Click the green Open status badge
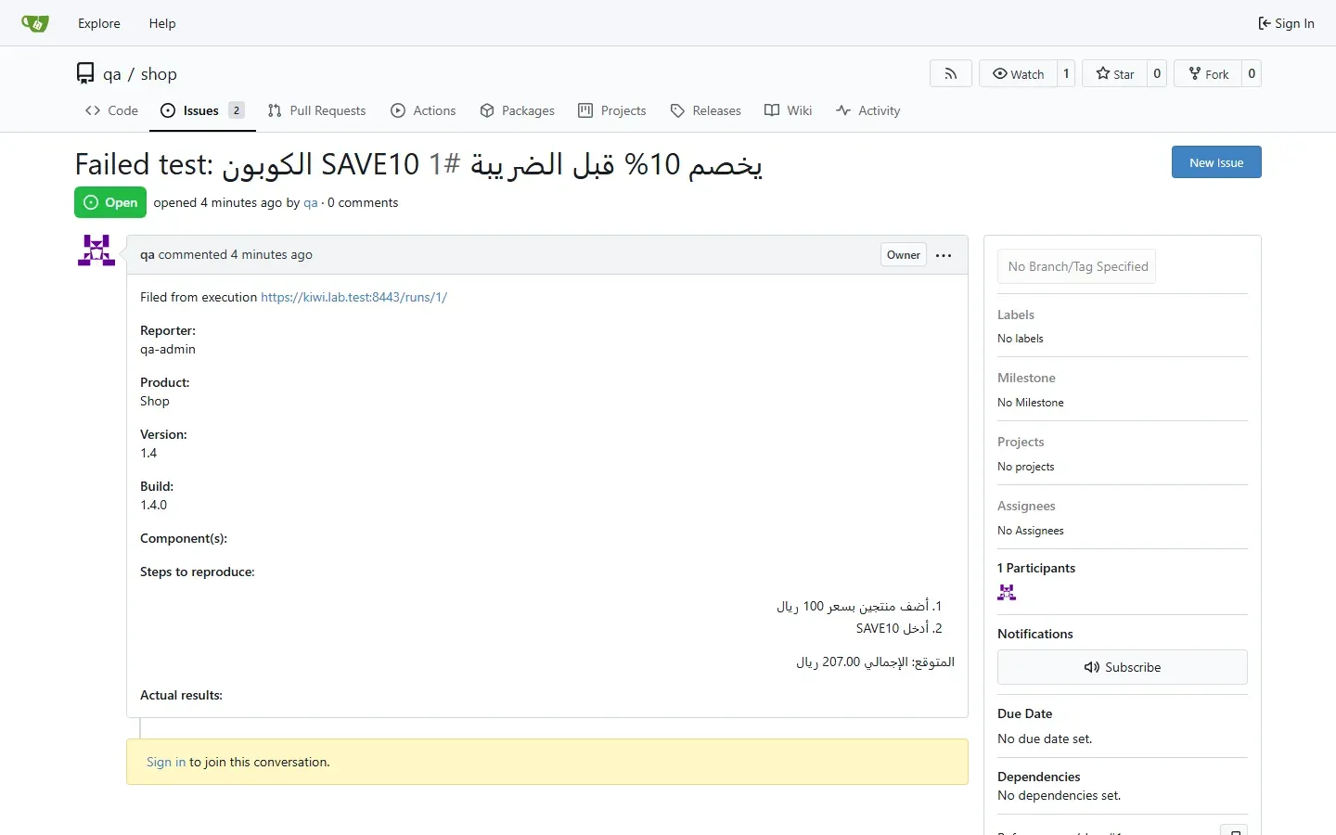Viewport: 1336px width, 835px height. (x=110, y=202)
